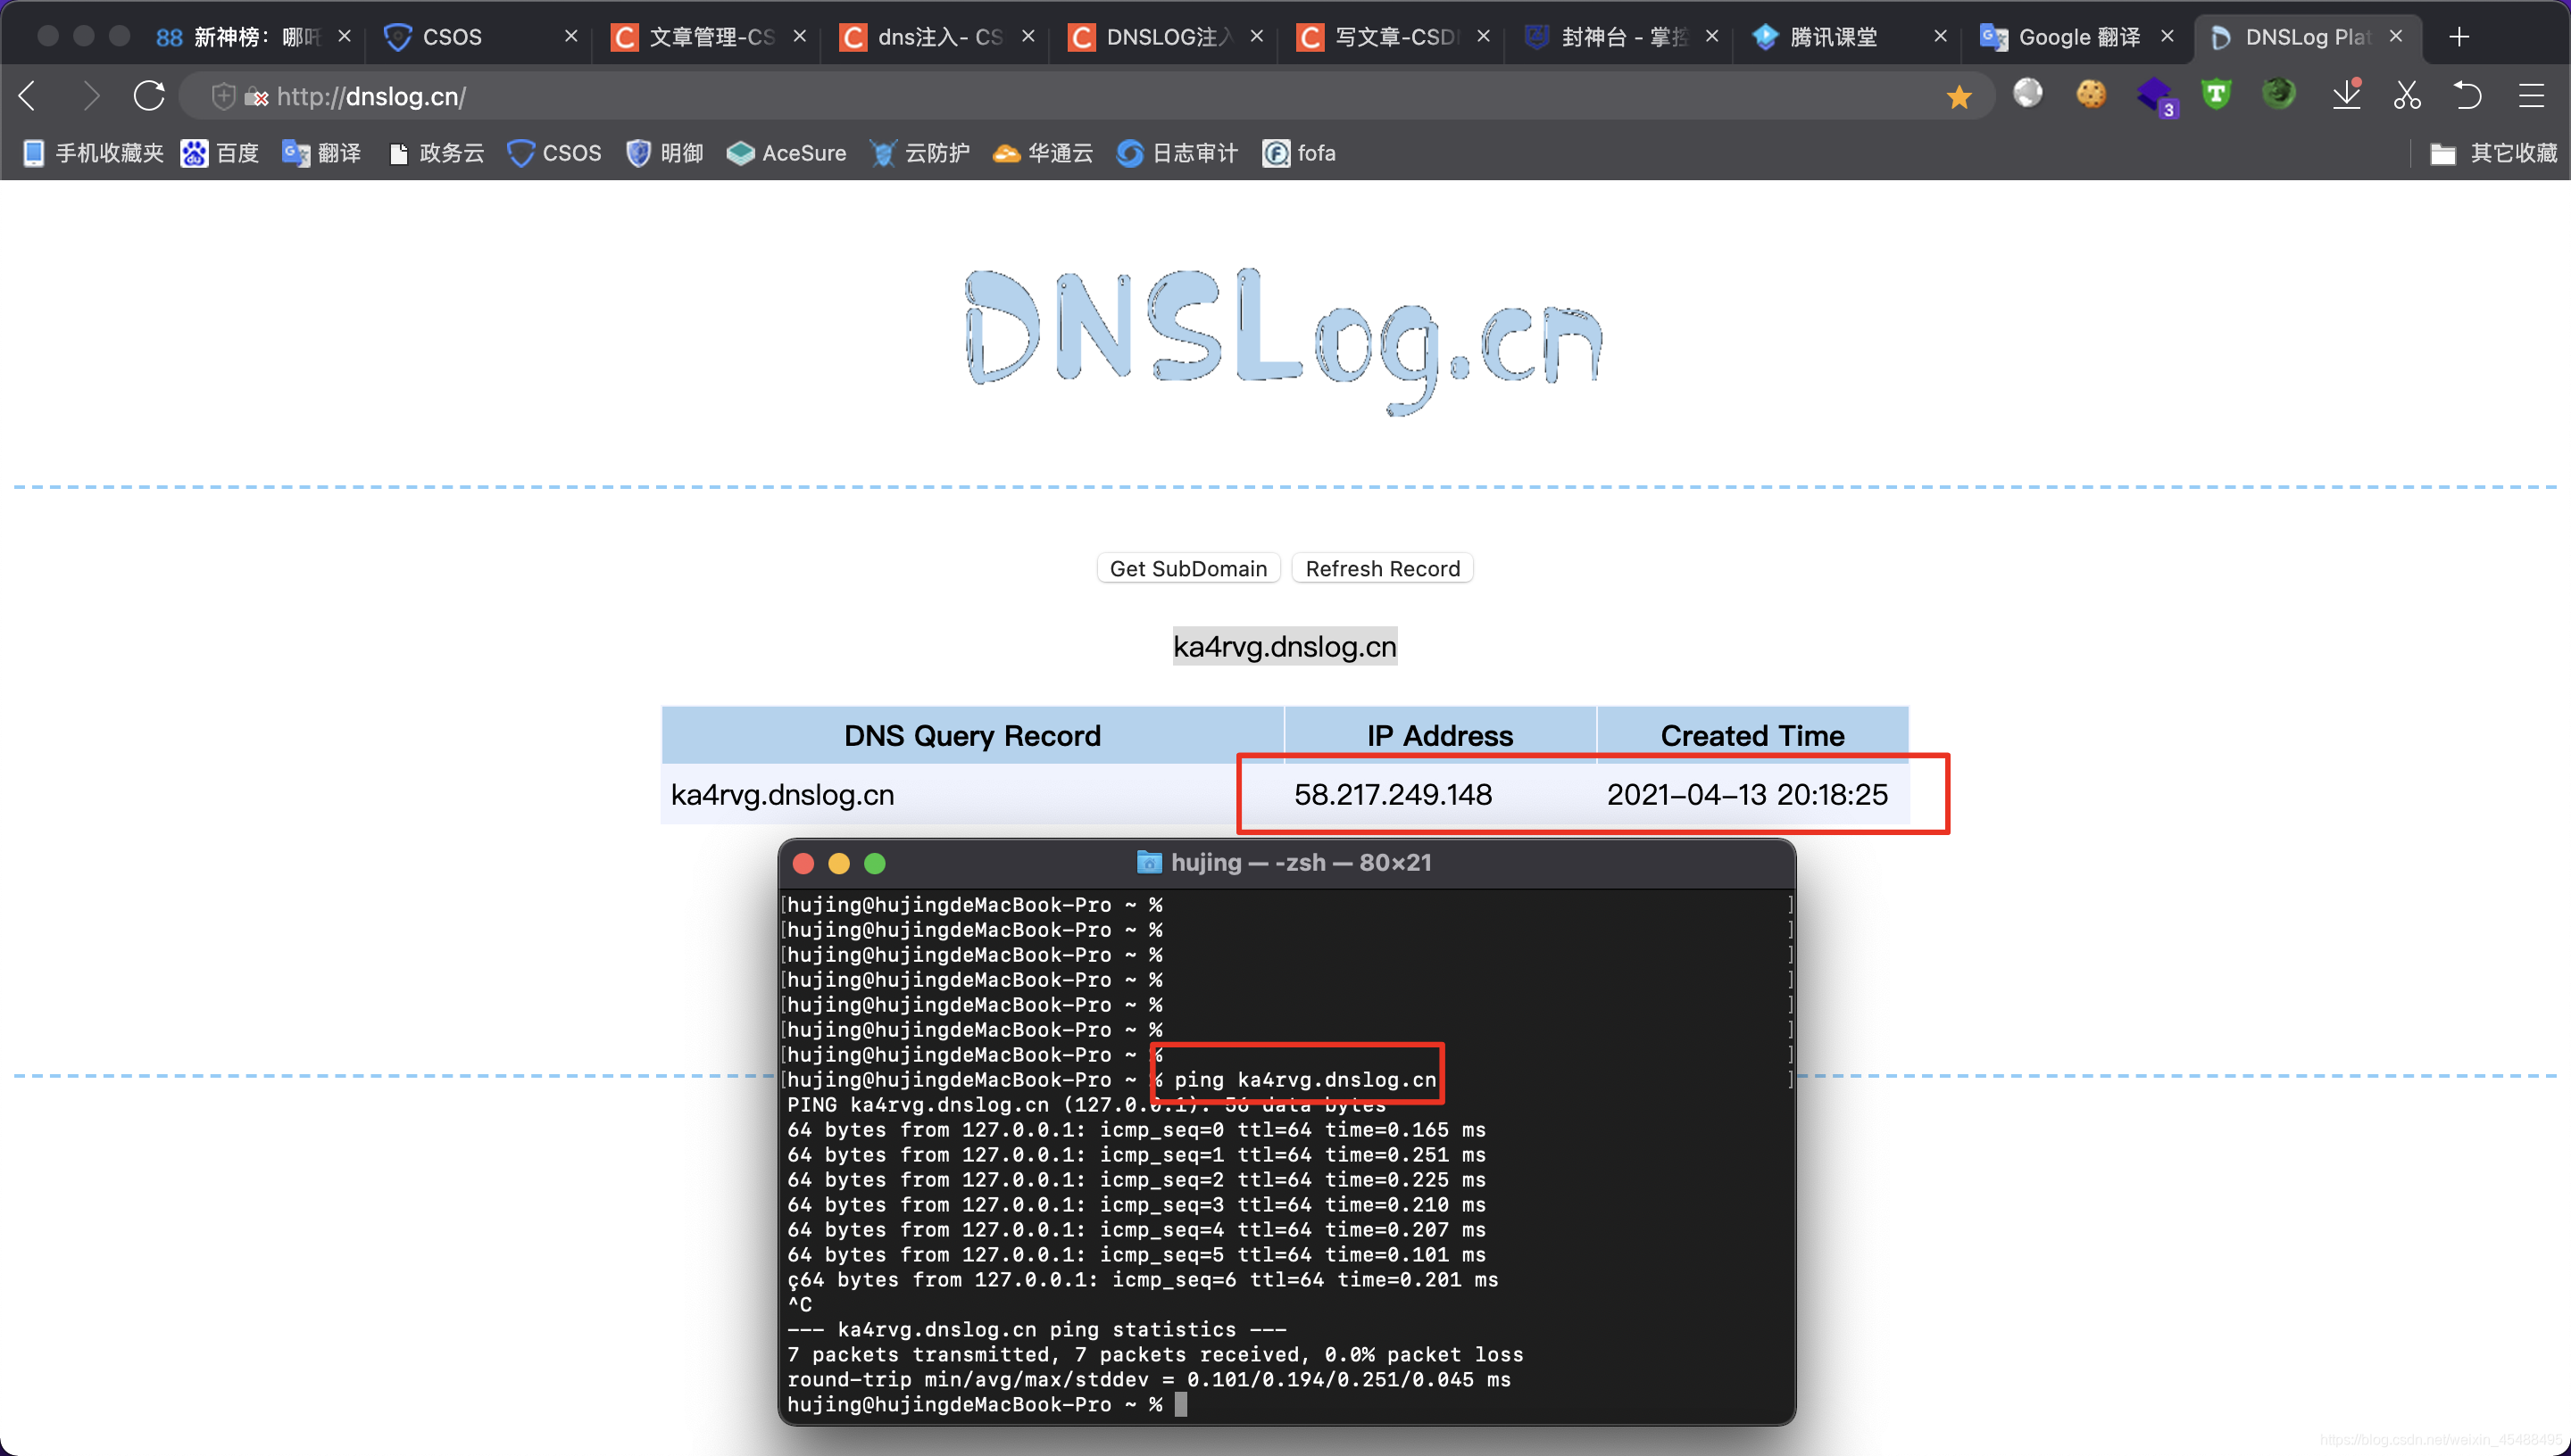Image resolution: width=2571 pixels, height=1456 pixels.
Task: Open 云防护 bookmark
Action: pyautogui.click(x=920, y=153)
